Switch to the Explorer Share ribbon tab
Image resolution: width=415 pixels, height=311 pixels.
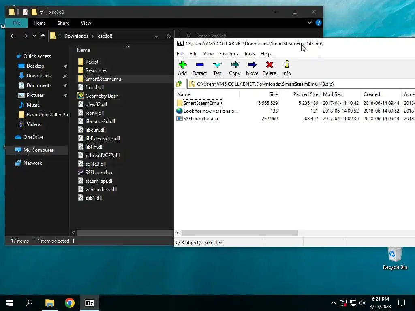tap(64, 23)
